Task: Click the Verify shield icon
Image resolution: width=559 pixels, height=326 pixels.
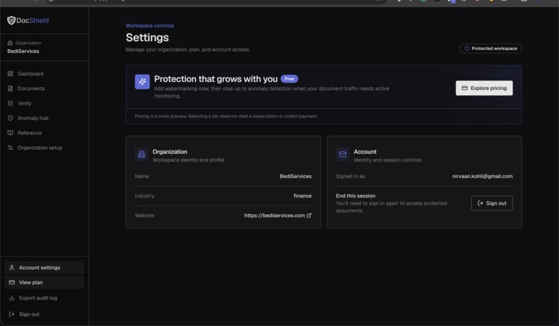Action: tap(10, 103)
